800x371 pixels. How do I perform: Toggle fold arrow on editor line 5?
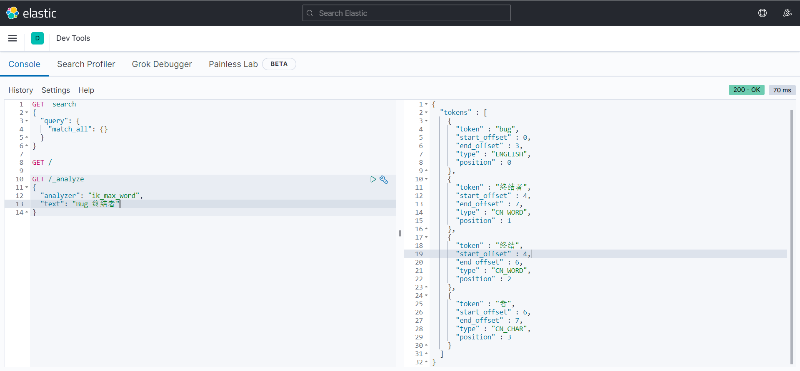pyautogui.click(x=27, y=138)
